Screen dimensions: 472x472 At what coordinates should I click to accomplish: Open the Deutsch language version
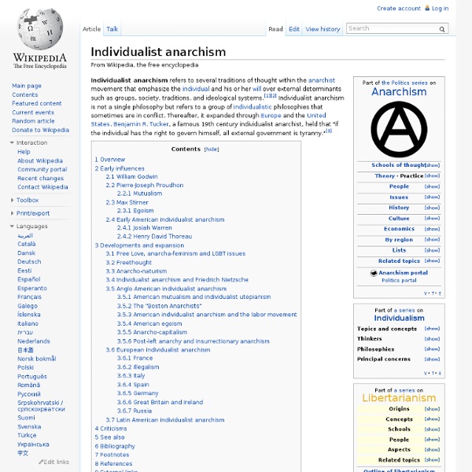(29, 262)
